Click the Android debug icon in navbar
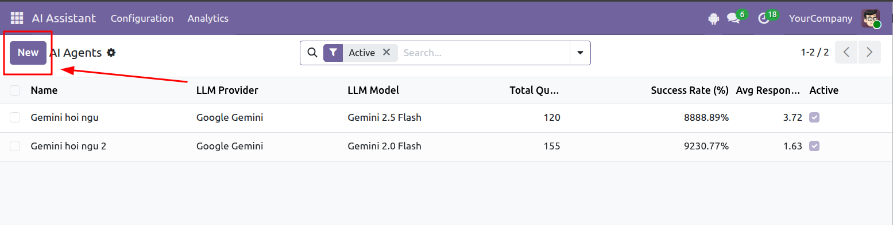 pyautogui.click(x=714, y=19)
